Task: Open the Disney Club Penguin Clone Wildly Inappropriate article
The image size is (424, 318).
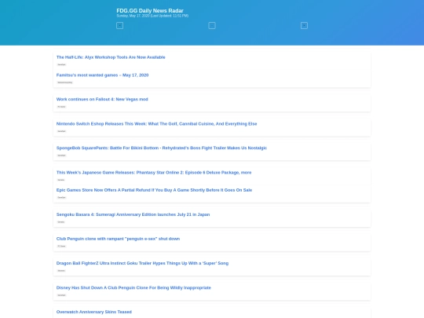Action: coord(133,287)
